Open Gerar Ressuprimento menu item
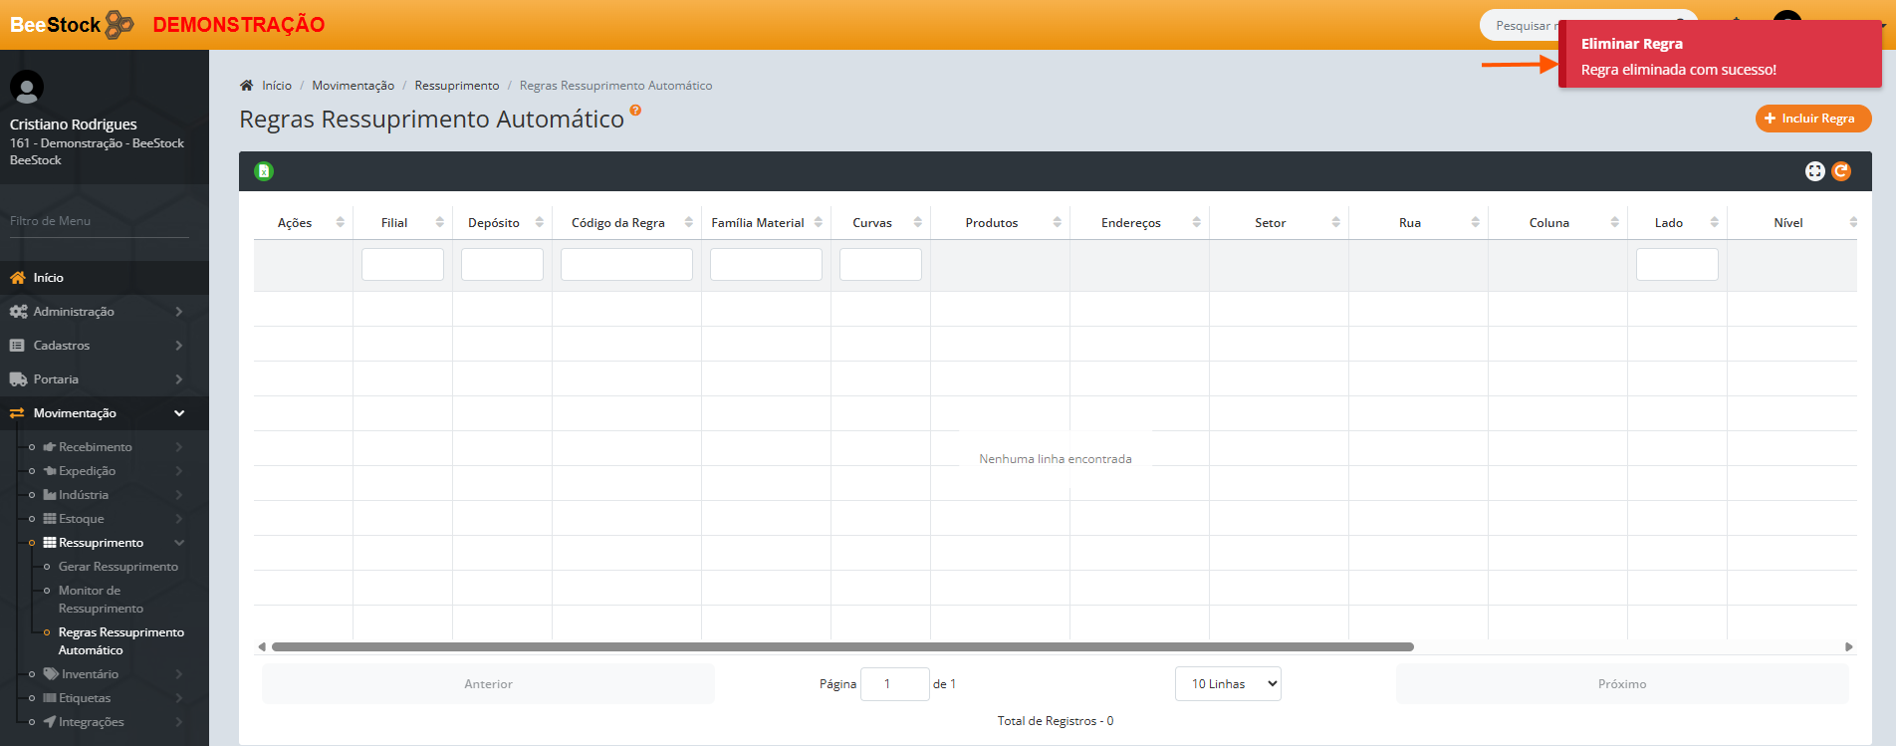 pyautogui.click(x=118, y=567)
